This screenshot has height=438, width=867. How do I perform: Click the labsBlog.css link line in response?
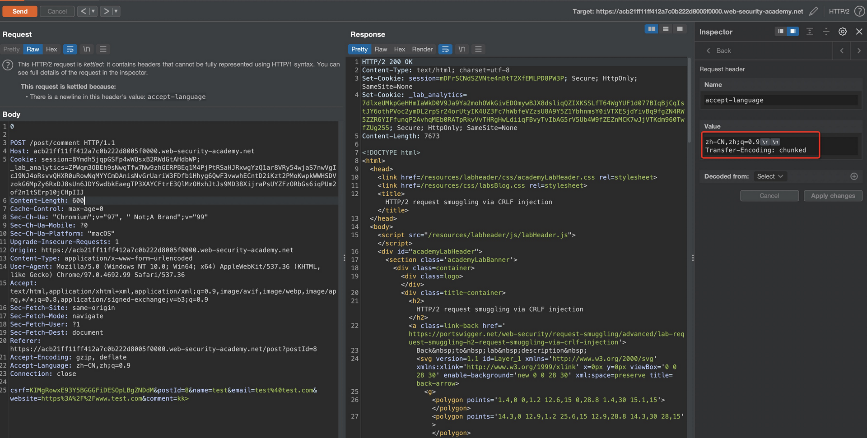click(x=482, y=185)
